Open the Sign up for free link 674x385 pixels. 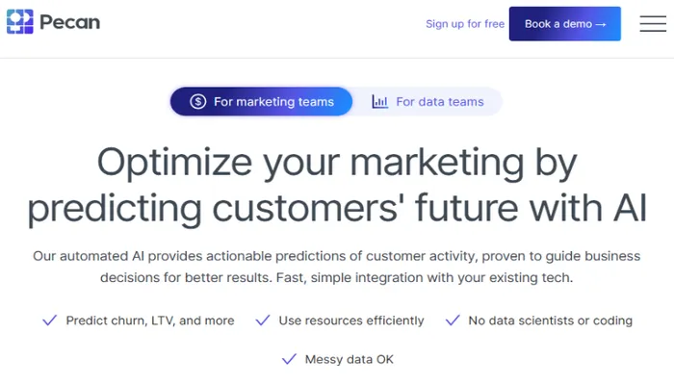465,24
